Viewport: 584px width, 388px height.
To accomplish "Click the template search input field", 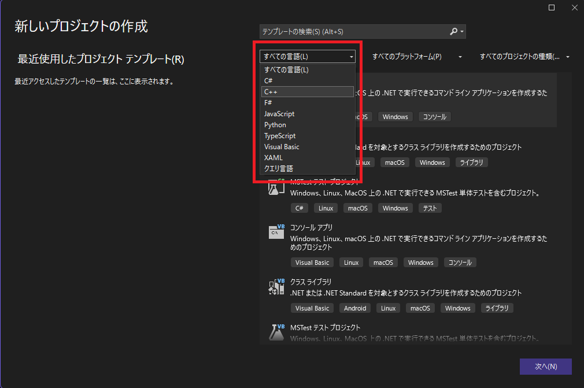I will tap(354, 32).
